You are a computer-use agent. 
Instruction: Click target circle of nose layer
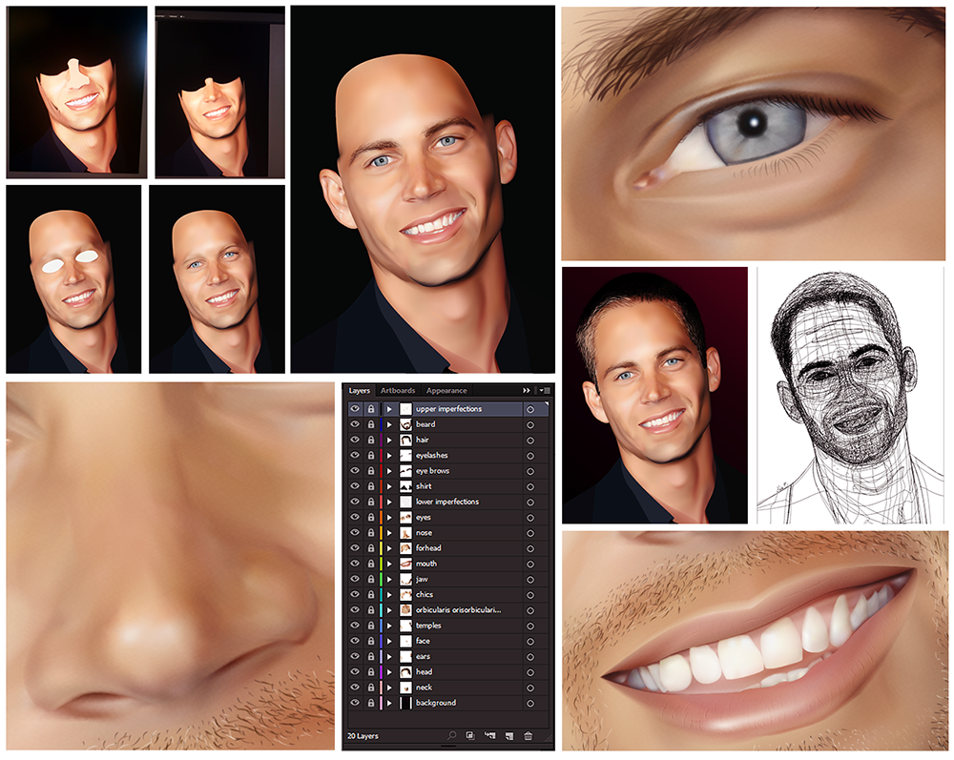[x=529, y=533]
